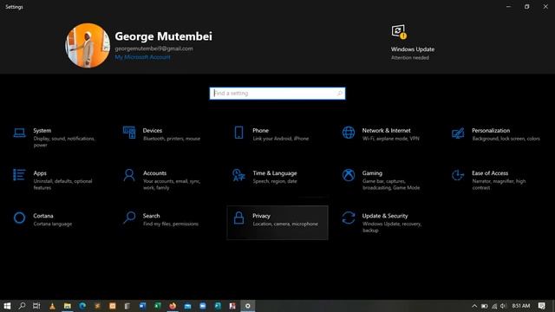
Task: Click the network icon in system tray
Action: point(494,306)
